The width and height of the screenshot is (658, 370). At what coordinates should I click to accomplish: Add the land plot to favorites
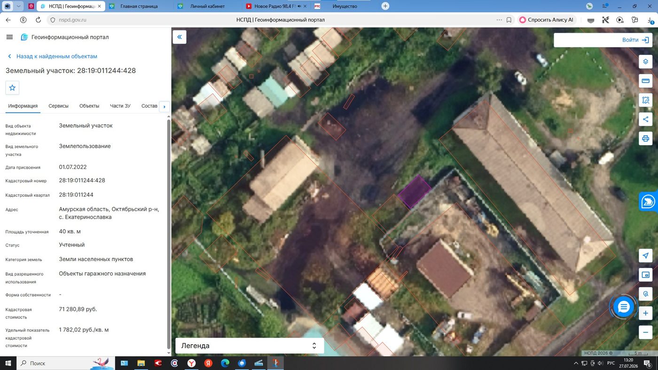point(12,88)
